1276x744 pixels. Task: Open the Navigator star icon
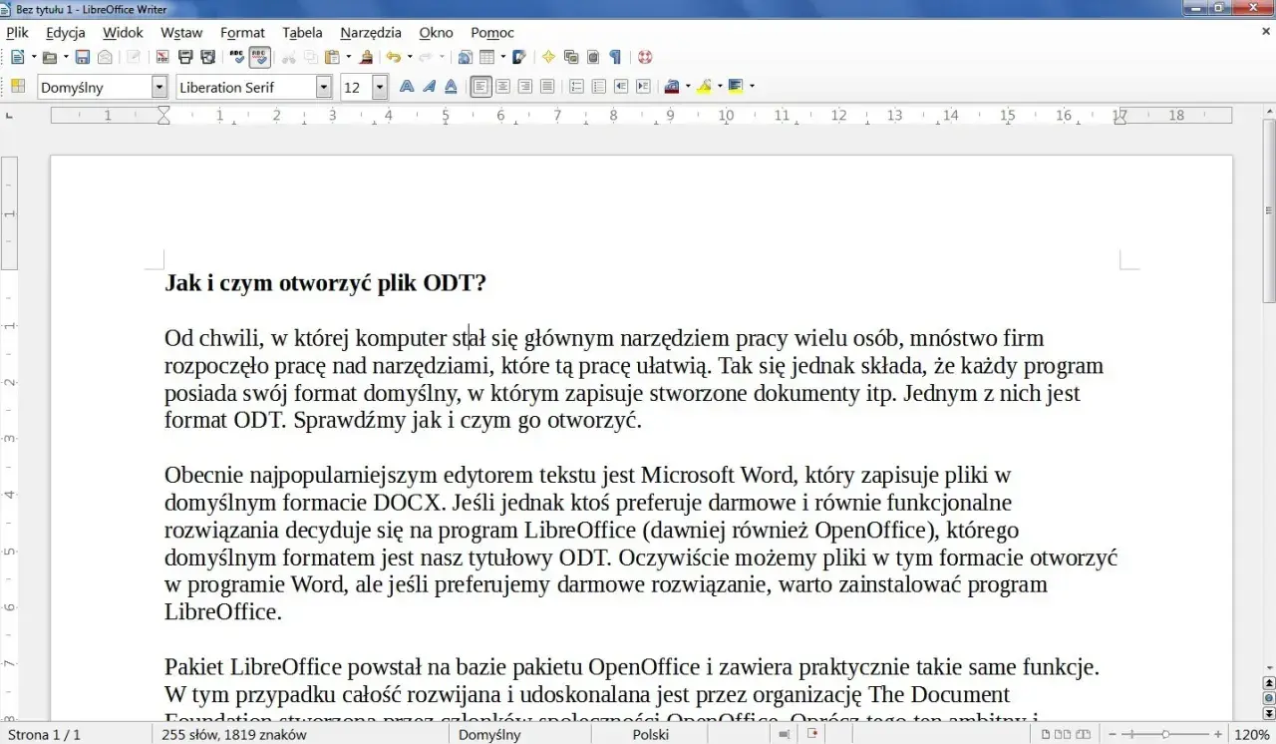click(548, 58)
